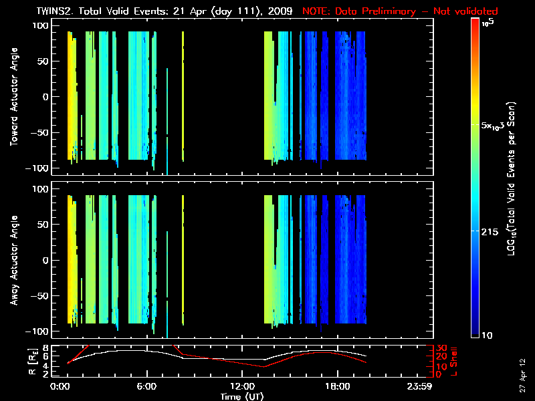Image resolution: width=535 pixels, height=401 pixels.
Task: Click the 'Time (UT)' x-axis label
Action: click(x=244, y=396)
